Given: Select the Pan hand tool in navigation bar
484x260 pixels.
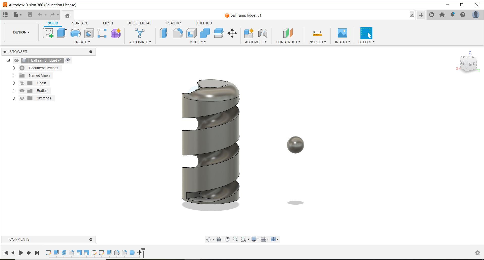Looking at the screenshot, I should [227, 239].
